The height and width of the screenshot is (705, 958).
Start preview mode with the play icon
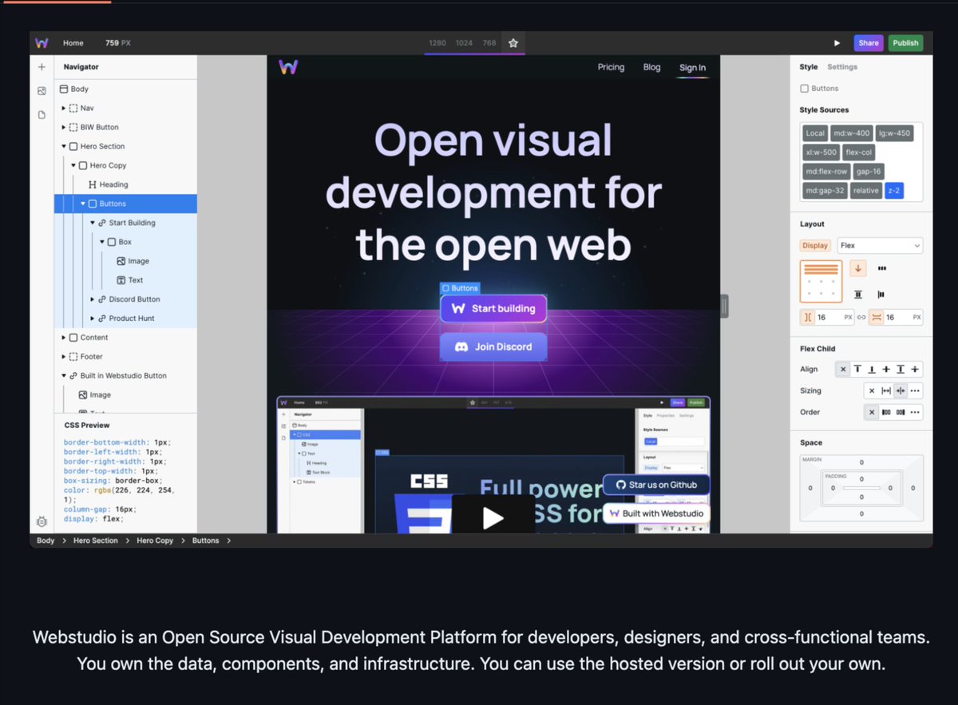[837, 43]
